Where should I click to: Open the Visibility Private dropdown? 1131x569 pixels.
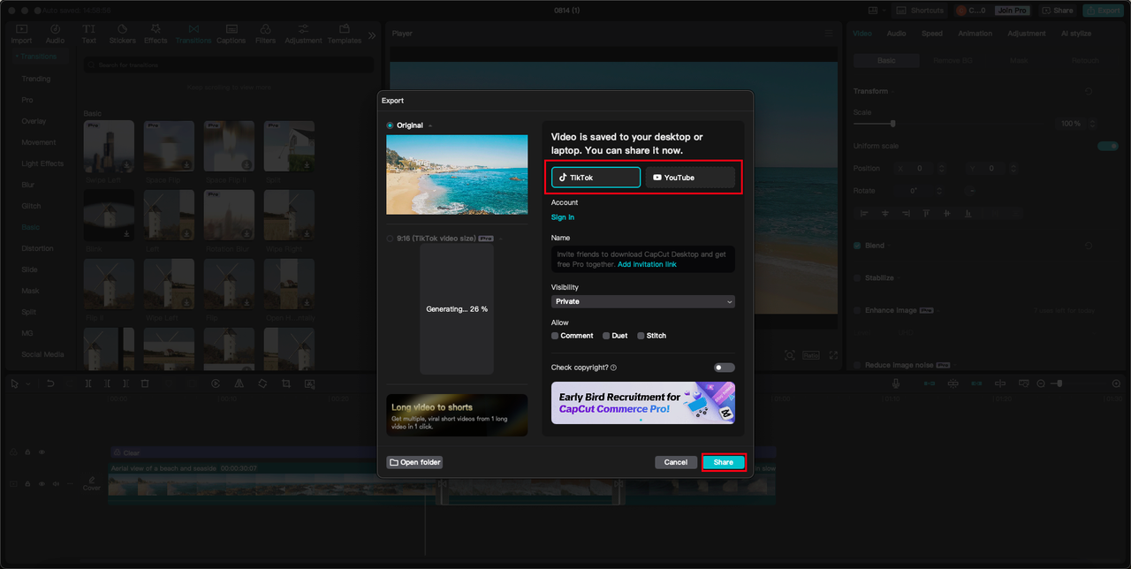tap(643, 301)
